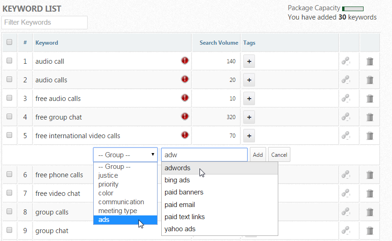The image size is (392, 241).
Task: Toggle the select-all checkbox in table header
Action: (x=9, y=42)
